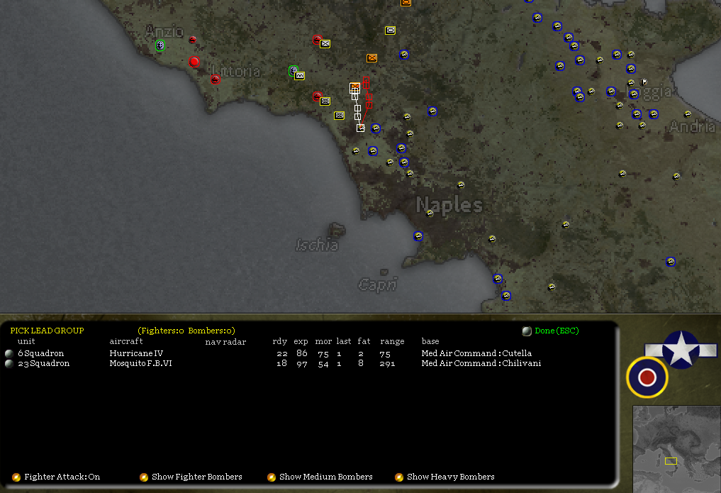Click the southernmost blue-circled airfield

(x=506, y=296)
